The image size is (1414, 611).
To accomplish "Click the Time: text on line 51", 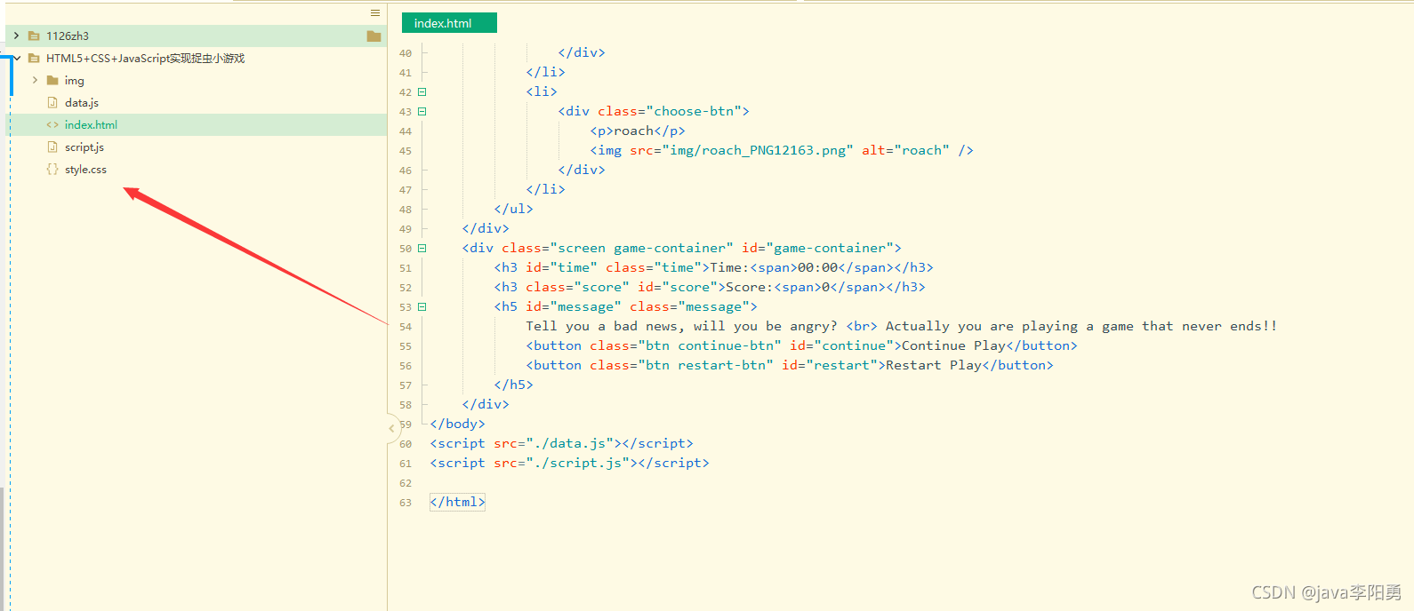I will 730,267.
